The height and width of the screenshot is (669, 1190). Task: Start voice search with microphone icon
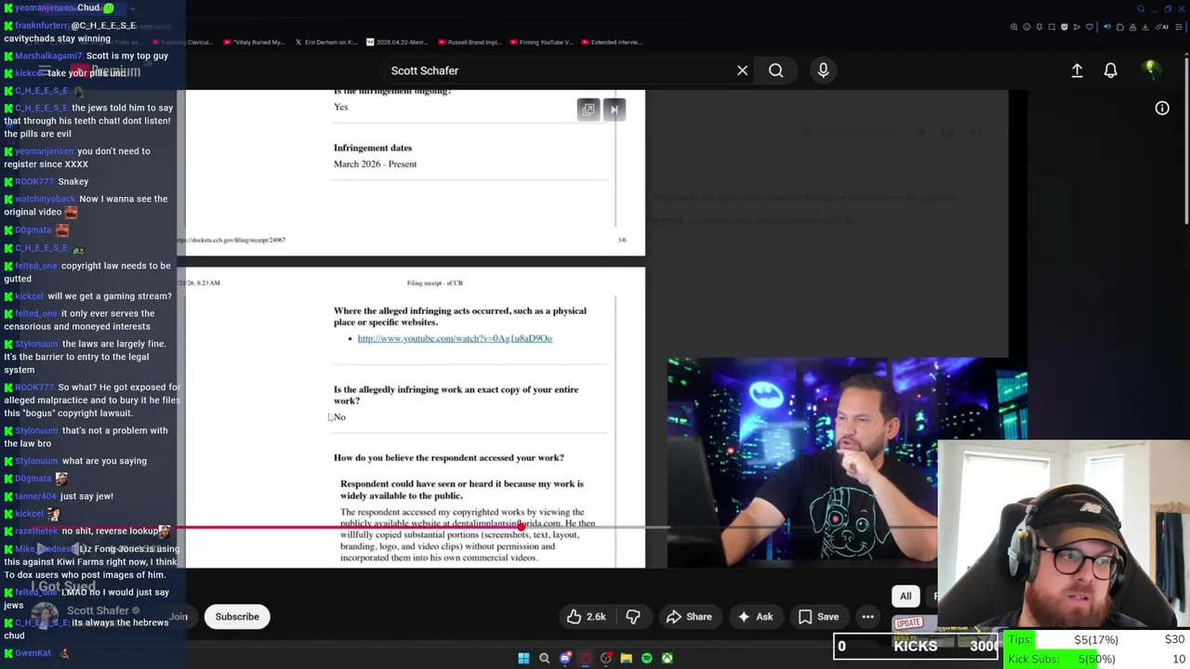pyautogui.click(x=823, y=71)
